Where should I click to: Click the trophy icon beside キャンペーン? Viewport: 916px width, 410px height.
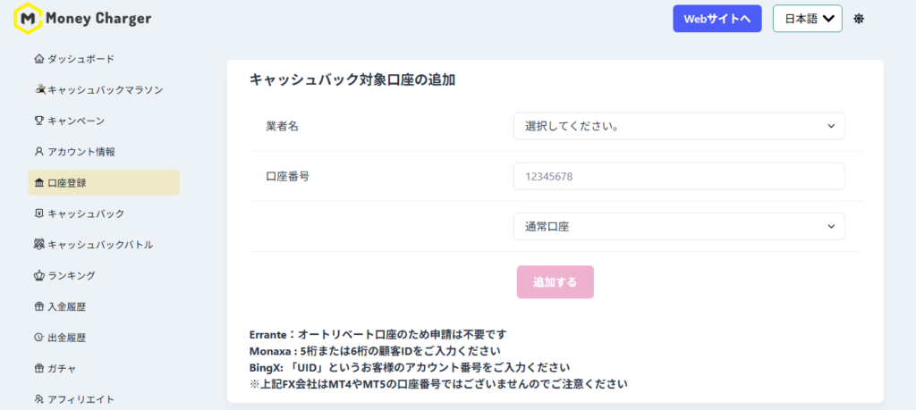pos(38,121)
